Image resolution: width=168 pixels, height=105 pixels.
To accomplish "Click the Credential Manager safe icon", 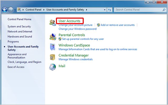I will (x=52, y=57).
